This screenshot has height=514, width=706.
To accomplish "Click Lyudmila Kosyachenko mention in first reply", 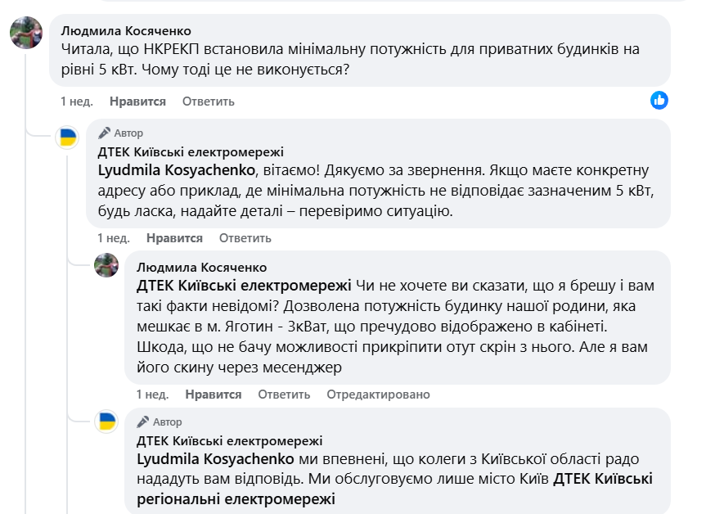I will (178, 171).
